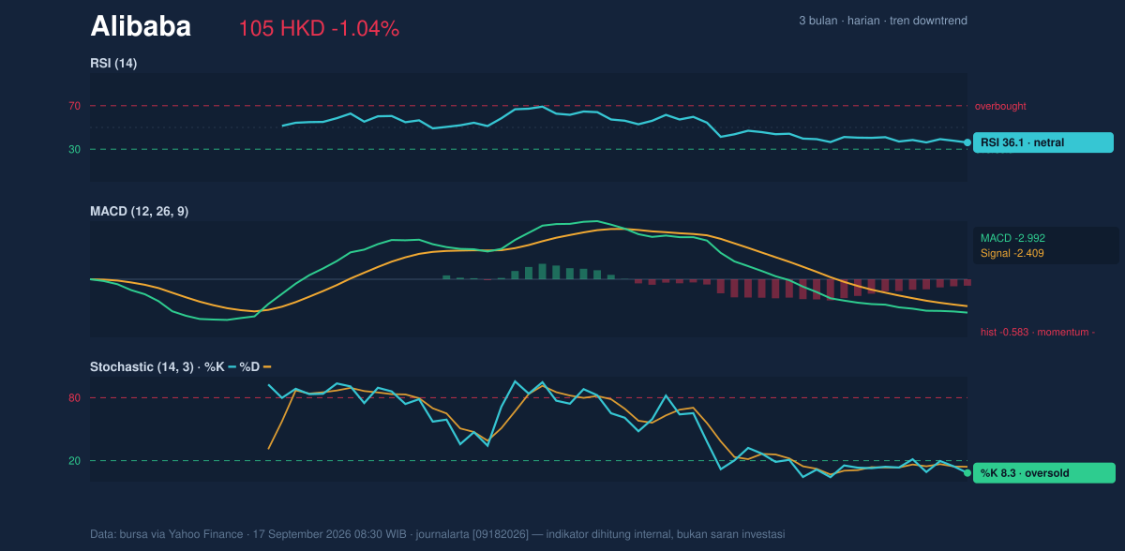Click the Stochastic %K end-point dot
The height and width of the screenshot is (551, 1125).
click(967, 473)
